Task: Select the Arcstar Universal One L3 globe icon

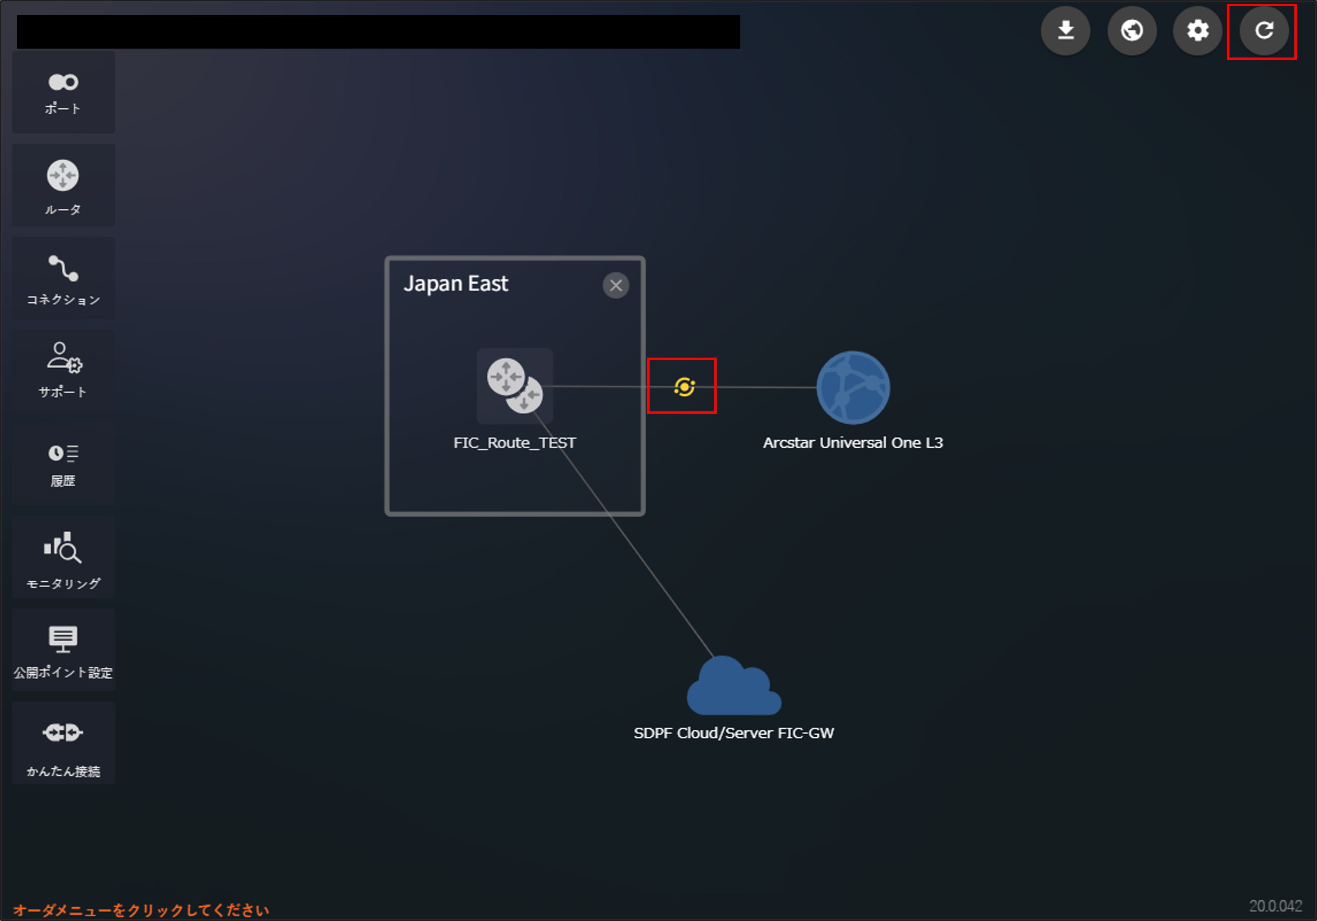Action: point(853,387)
